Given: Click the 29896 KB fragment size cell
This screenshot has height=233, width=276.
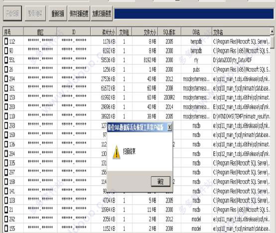Looking at the screenshot, I should [104, 107].
